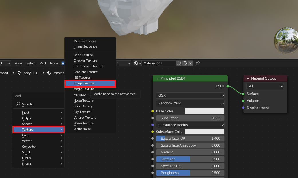Click the Roughness slider
The height and width of the screenshot is (178, 298).
coord(190,173)
